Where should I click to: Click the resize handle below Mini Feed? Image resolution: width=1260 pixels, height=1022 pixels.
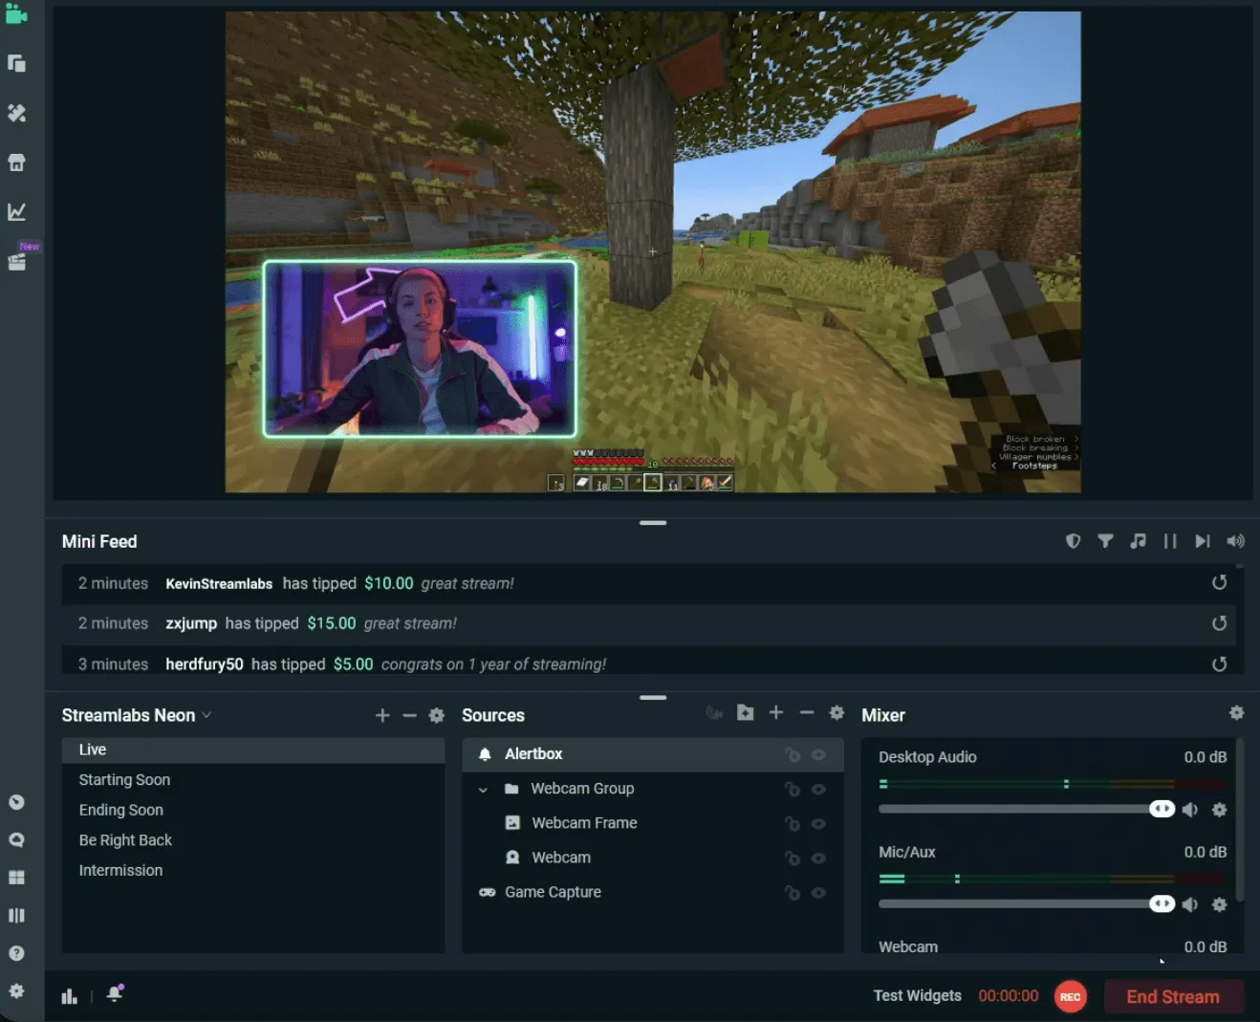click(x=653, y=698)
